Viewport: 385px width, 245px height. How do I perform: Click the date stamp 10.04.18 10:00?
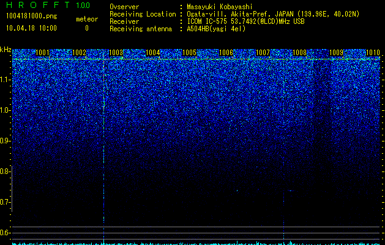pos(31,28)
